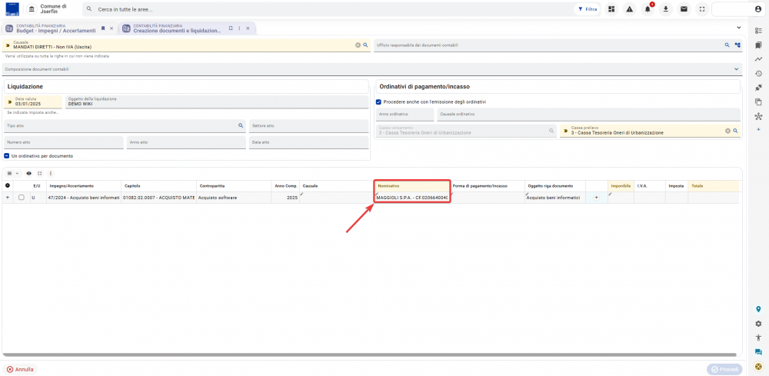Image resolution: width=769 pixels, height=376 pixels.
Task: Open the trend chart icon in right sidebar
Action: pyautogui.click(x=758, y=59)
